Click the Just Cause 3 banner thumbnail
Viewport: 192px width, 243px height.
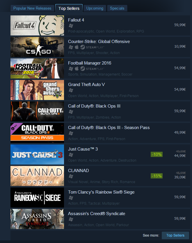37,154
